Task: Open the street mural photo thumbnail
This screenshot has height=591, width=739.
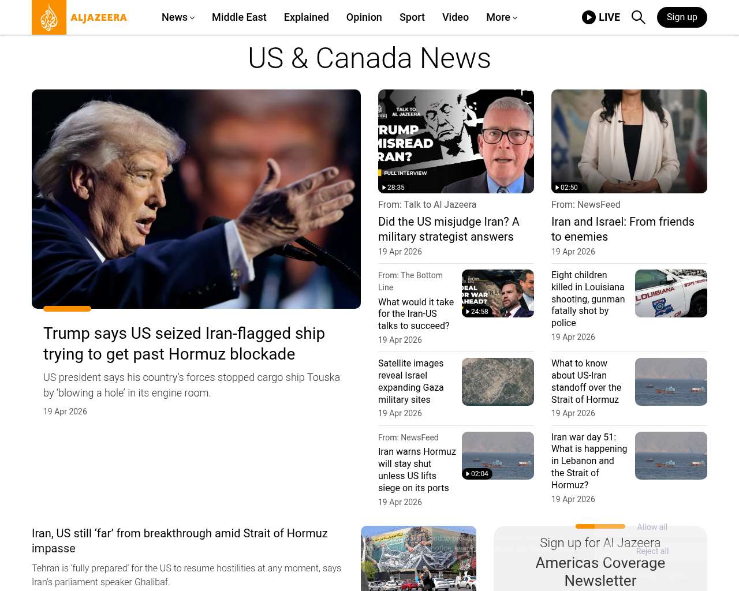Action: 419,558
